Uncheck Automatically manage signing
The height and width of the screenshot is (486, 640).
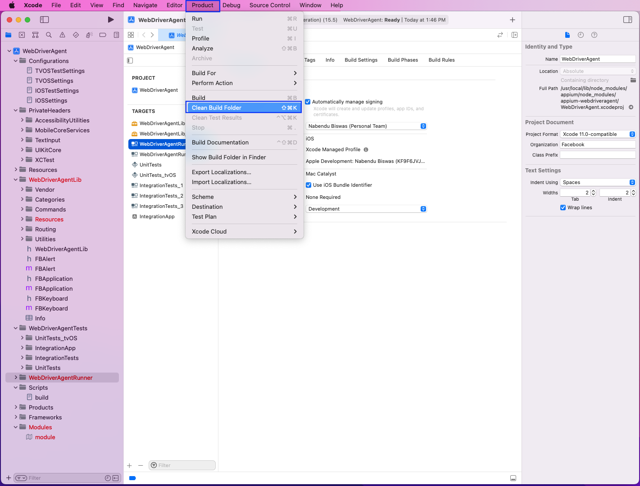[308, 102]
